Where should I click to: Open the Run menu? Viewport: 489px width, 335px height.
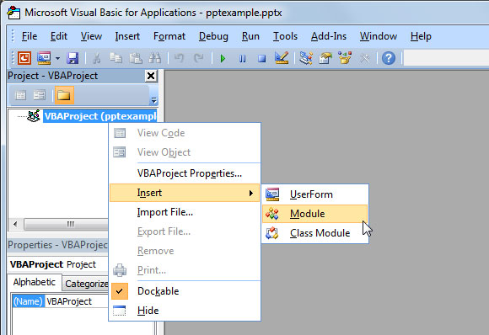coord(250,36)
